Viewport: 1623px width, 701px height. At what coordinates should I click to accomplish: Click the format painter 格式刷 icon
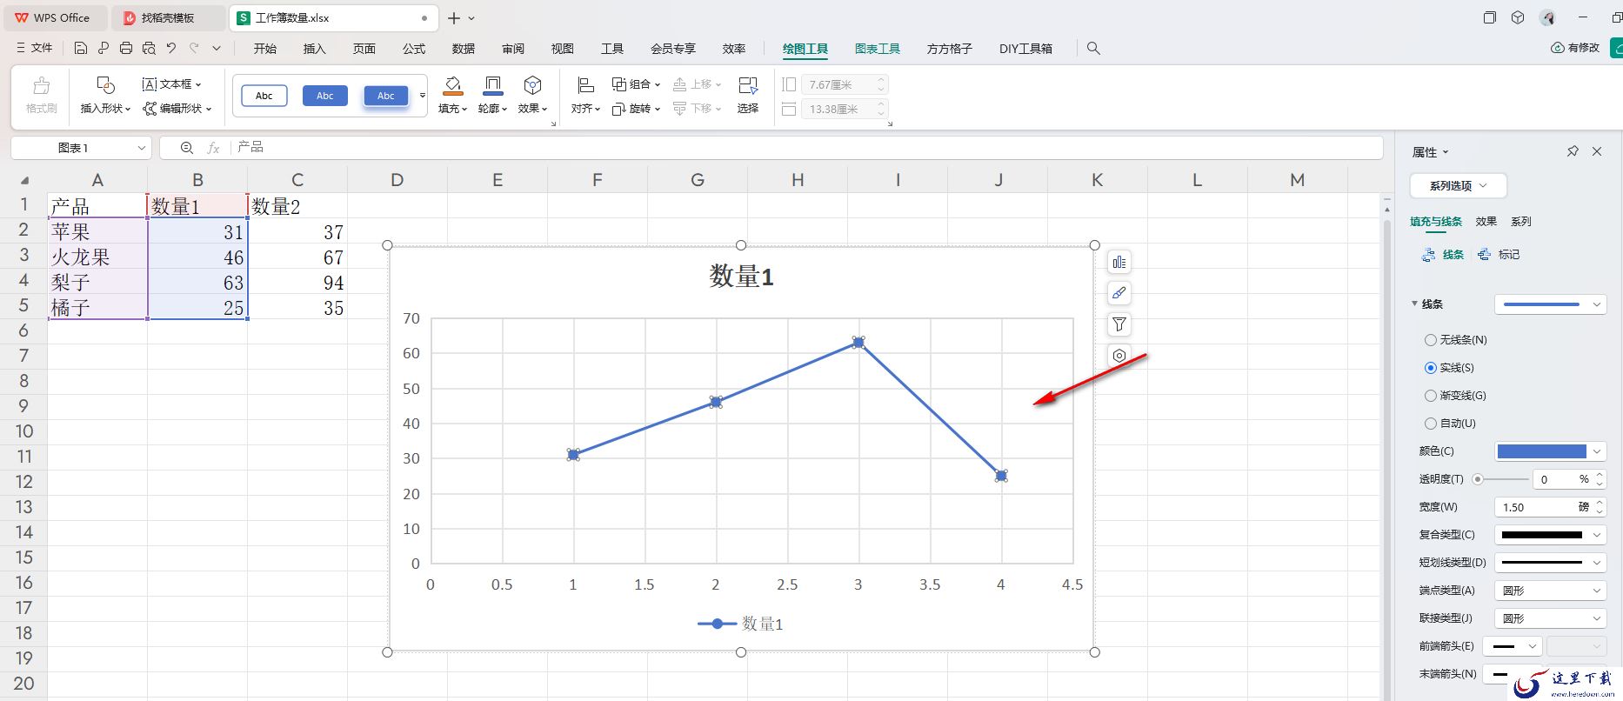[41, 85]
